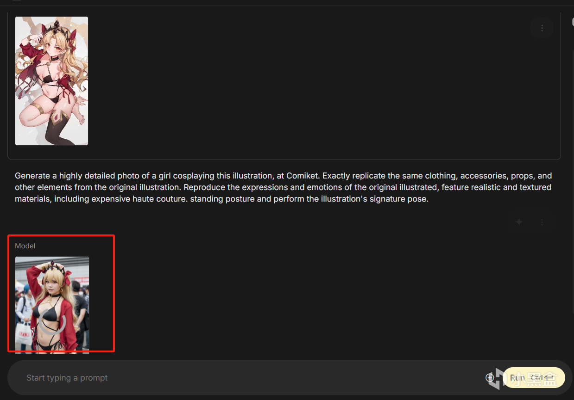Open the three-dot menu beside the uploaded illustration
This screenshot has height=400, width=574.
(x=542, y=28)
